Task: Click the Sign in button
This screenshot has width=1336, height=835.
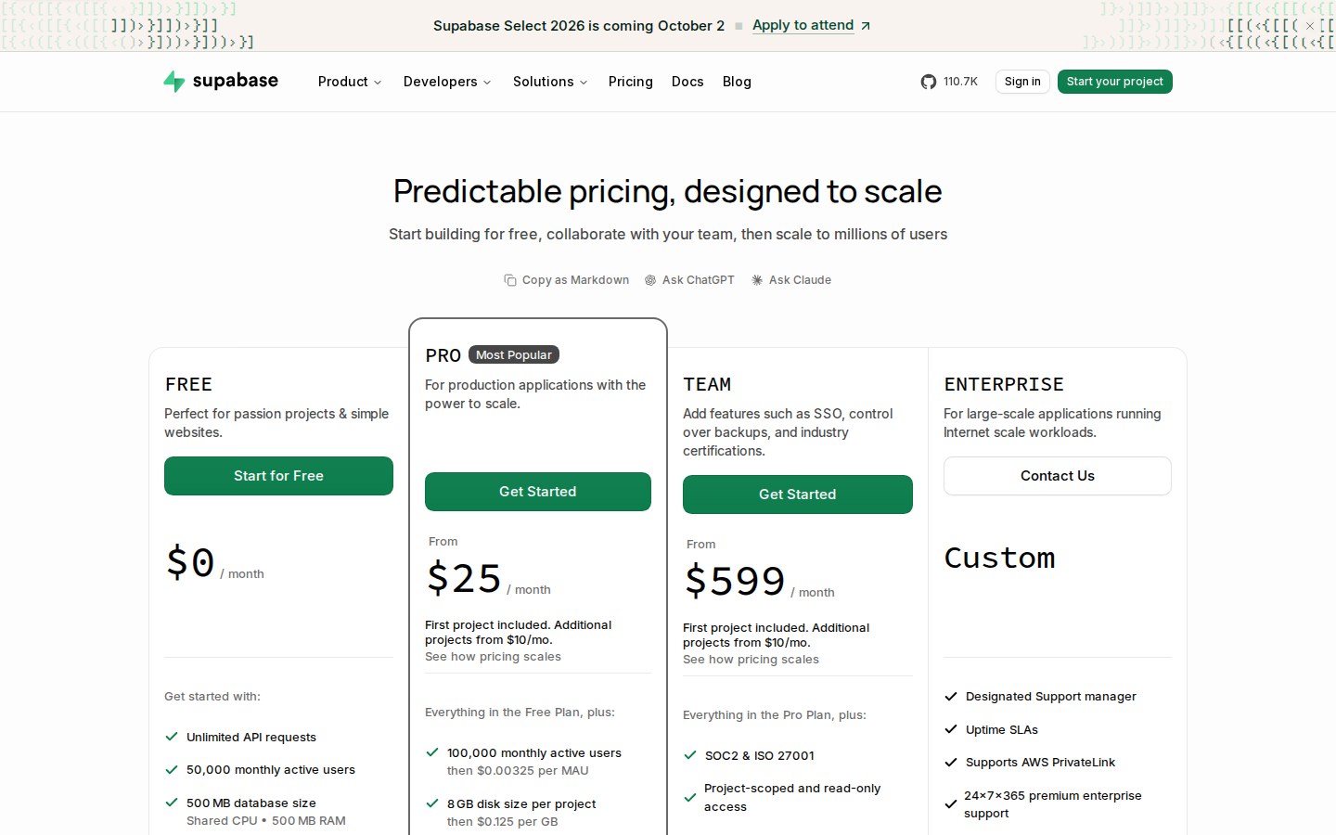Action: tap(1022, 82)
